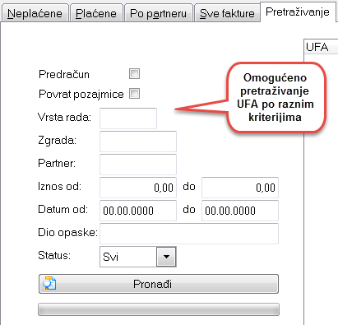Click the Datum od date field
This screenshot has height=325, width=338.
tap(138, 211)
